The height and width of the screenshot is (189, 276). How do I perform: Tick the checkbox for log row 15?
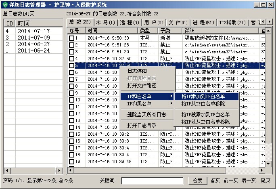[71, 134]
